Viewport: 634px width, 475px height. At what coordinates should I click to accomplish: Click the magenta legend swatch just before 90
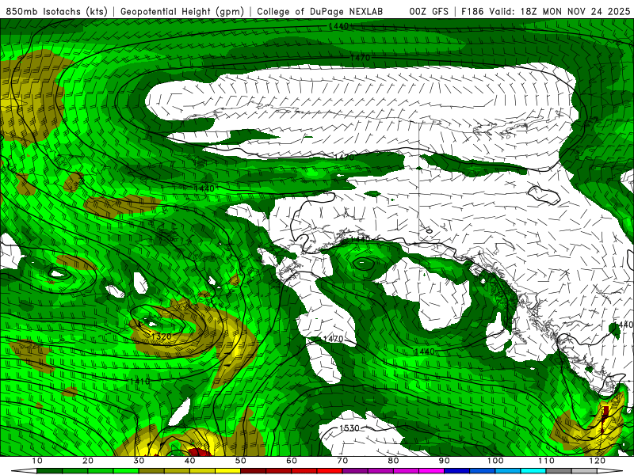tap(431, 471)
